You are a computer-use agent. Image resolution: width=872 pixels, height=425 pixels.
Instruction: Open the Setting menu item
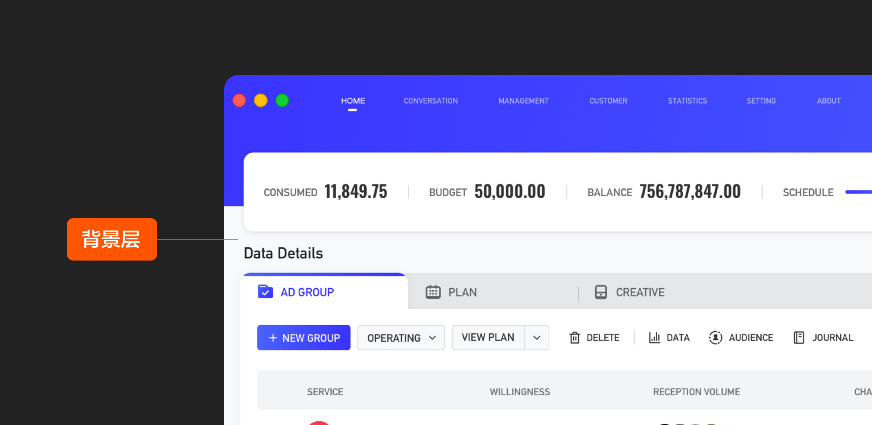[x=761, y=101]
